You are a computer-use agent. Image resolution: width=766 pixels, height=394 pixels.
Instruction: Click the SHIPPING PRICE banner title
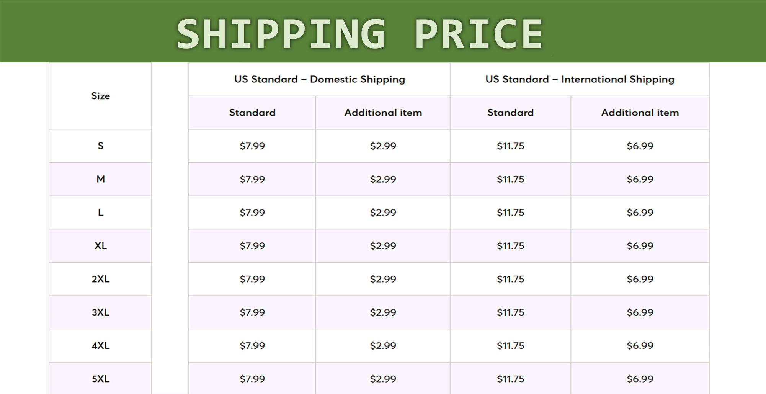click(359, 34)
